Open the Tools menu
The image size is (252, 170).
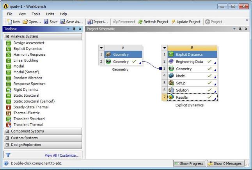coord(36,14)
